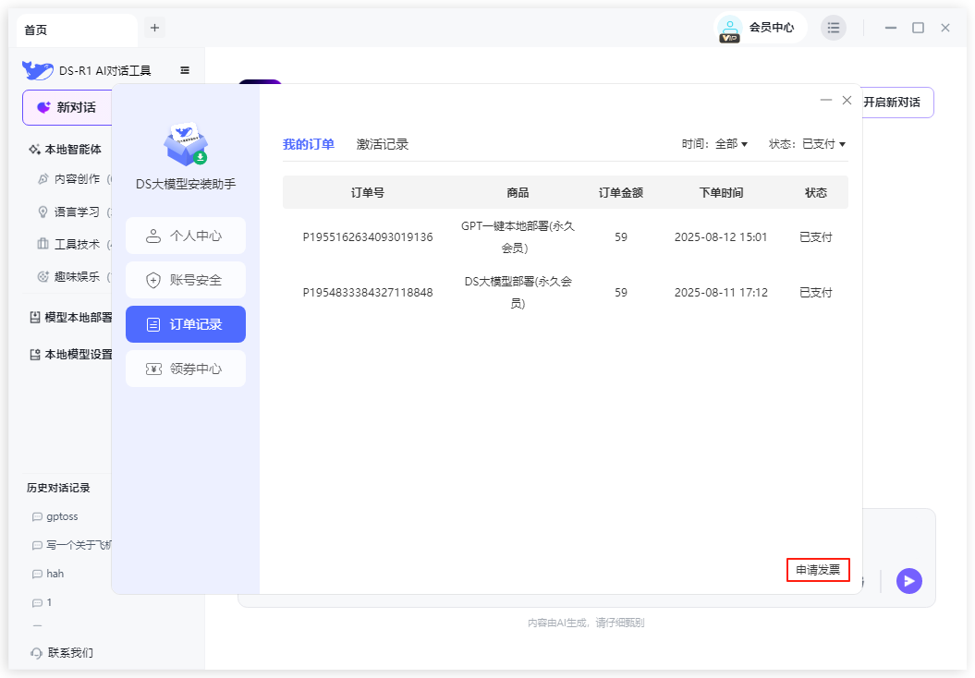Click the DS-R1 whale logo
975x678 pixels.
(x=37, y=70)
